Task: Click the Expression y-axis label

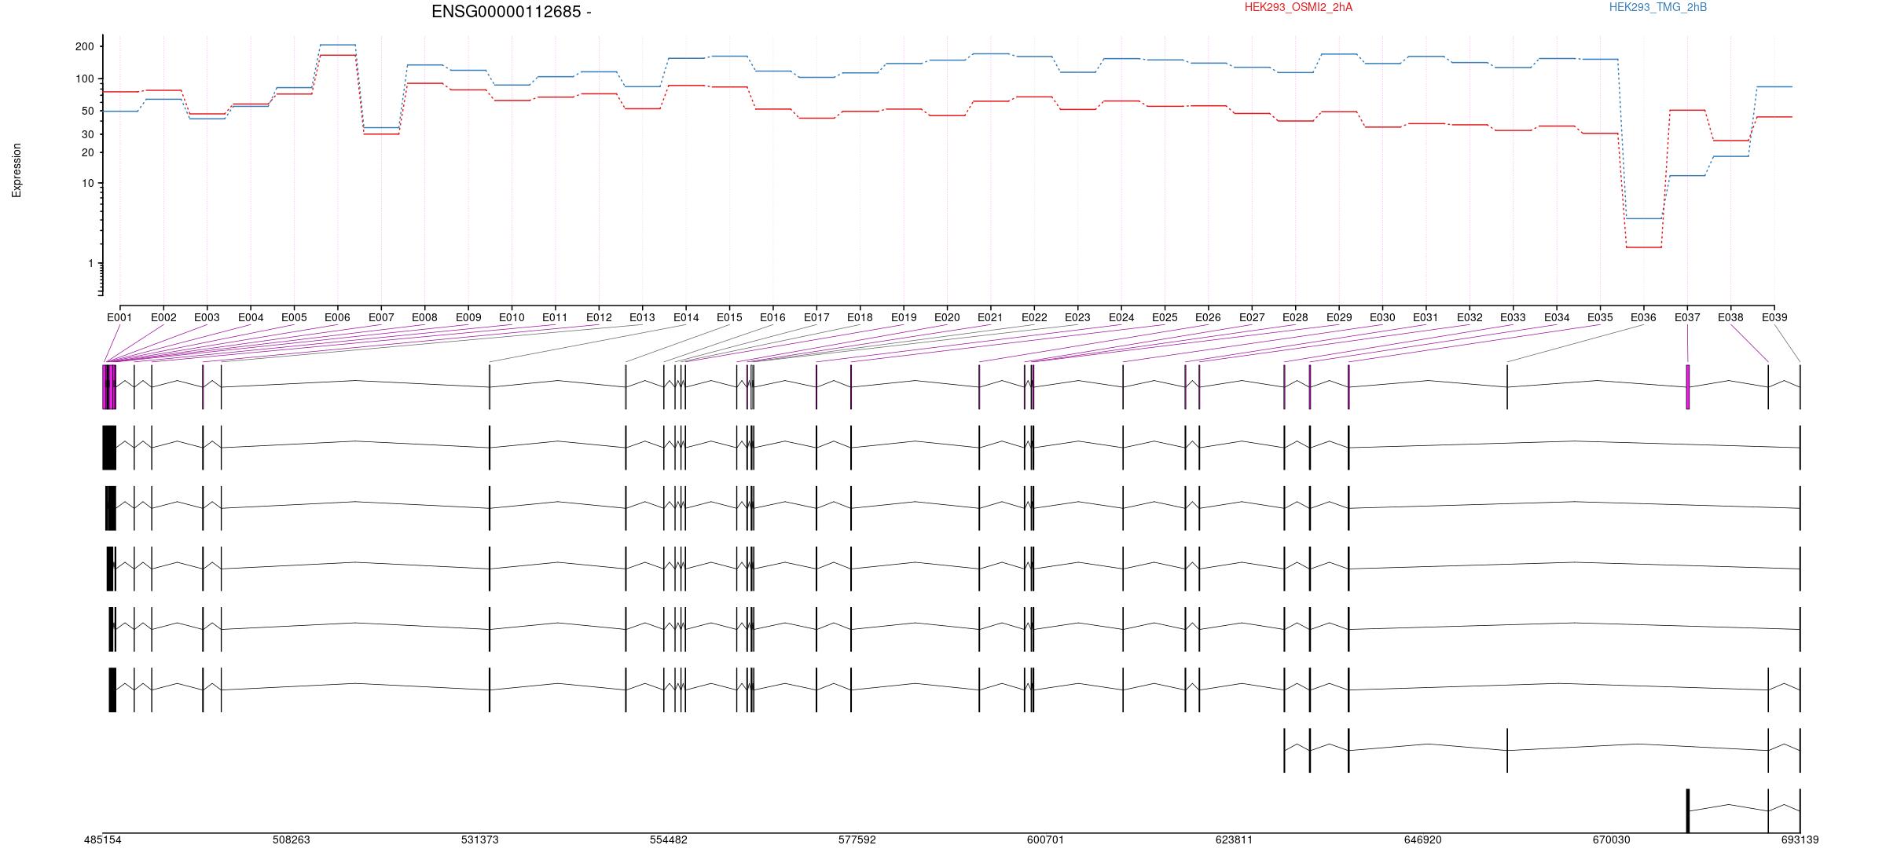Action: click(x=17, y=170)
